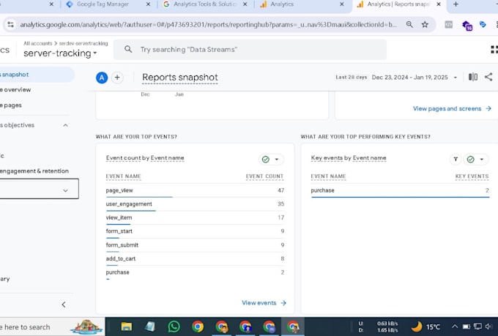The width and height of the screenshot is (498, 336).
Task: Select purchase in Key events card
Action: pyautogui.click(x=400, y=190)
